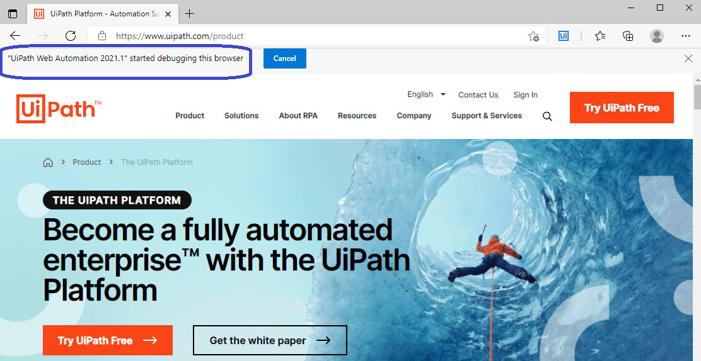
Task: Go back to previous page
Action: coord(15,36)
